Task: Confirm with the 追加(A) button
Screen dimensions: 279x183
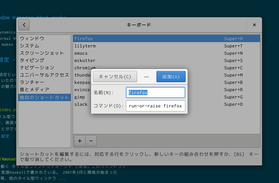Action: coord(171,77)
